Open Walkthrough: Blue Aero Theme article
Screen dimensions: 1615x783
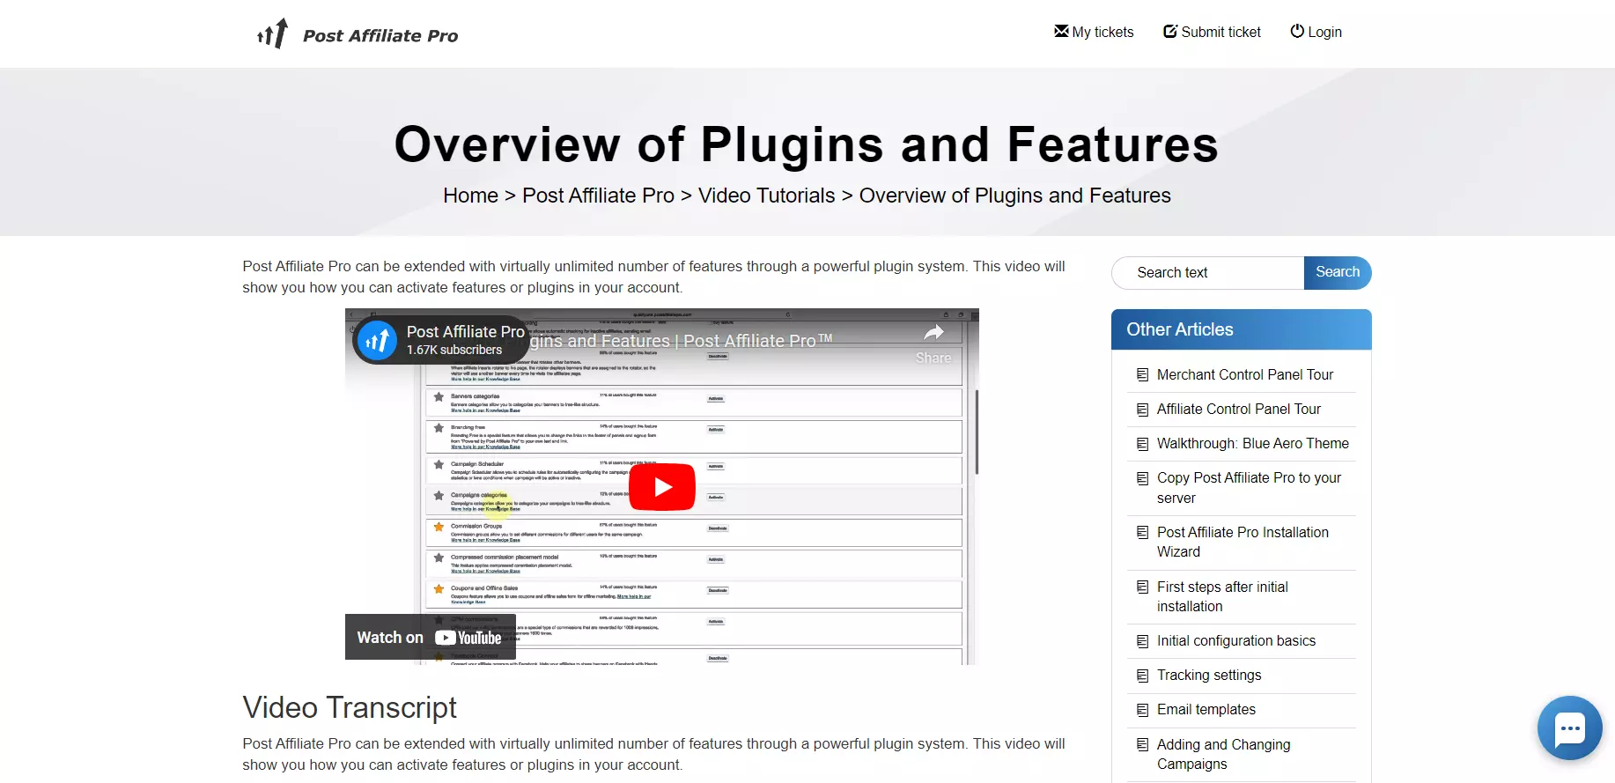click(1252, 443)
